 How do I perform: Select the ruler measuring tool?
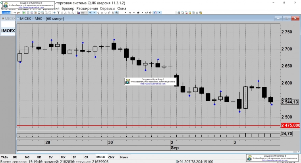[109, 13]
